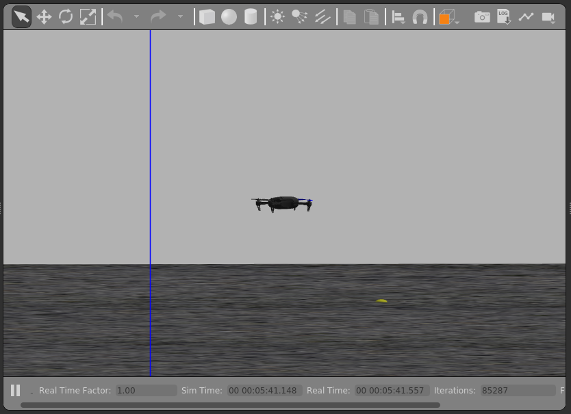Open the undo history dropdown arrow
Viewport: 571px width, 414px height.
[x=136, y=17]
